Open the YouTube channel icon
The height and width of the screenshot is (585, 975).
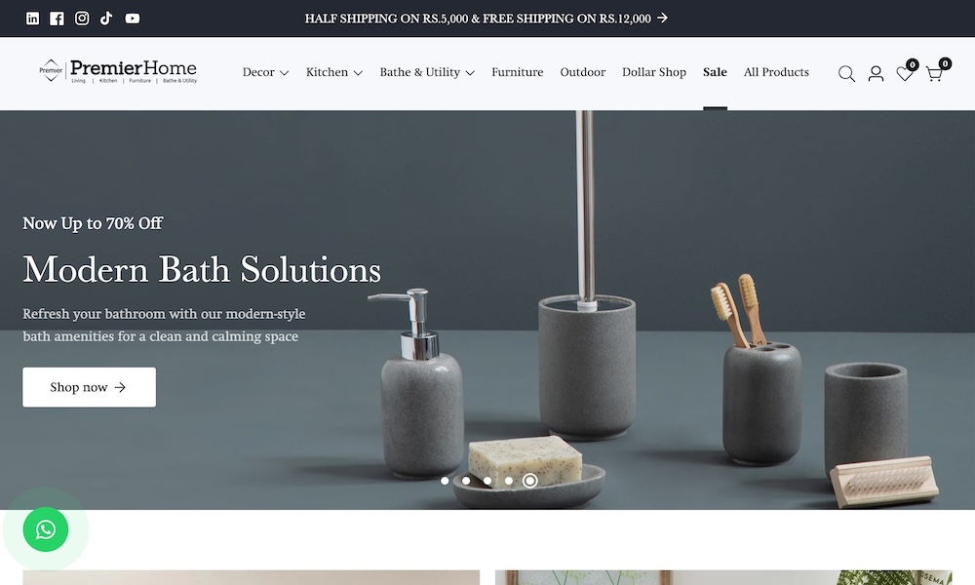(133, 19)
